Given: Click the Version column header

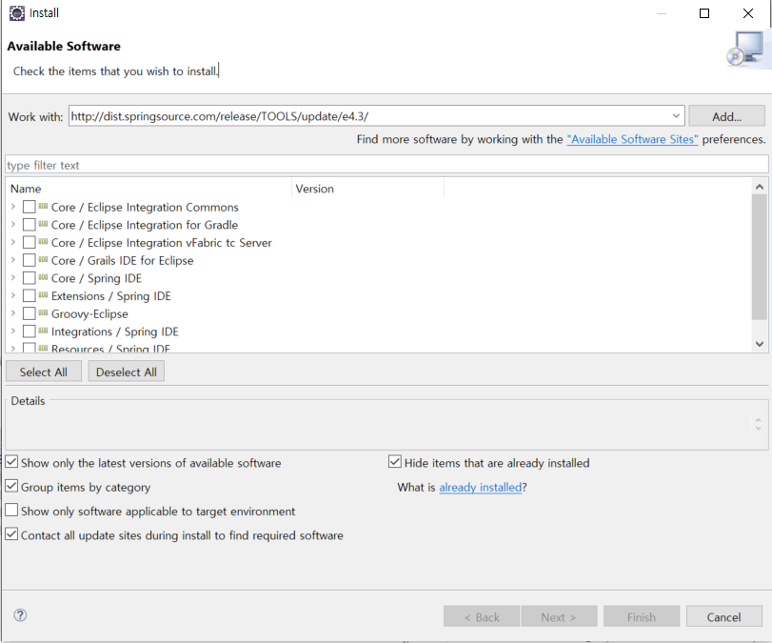Looking at the screenshot, I should pos(367,189).
